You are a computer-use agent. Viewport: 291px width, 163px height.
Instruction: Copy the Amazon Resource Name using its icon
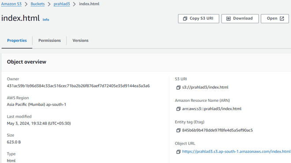(x=178, y=109)
